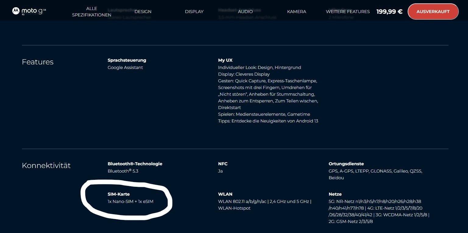
Task: Select the NFC spec heading
Action: pos(223,164)
